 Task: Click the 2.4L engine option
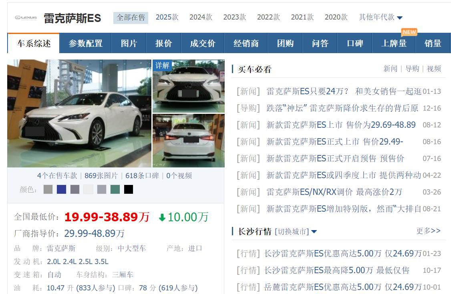point(69,262)
